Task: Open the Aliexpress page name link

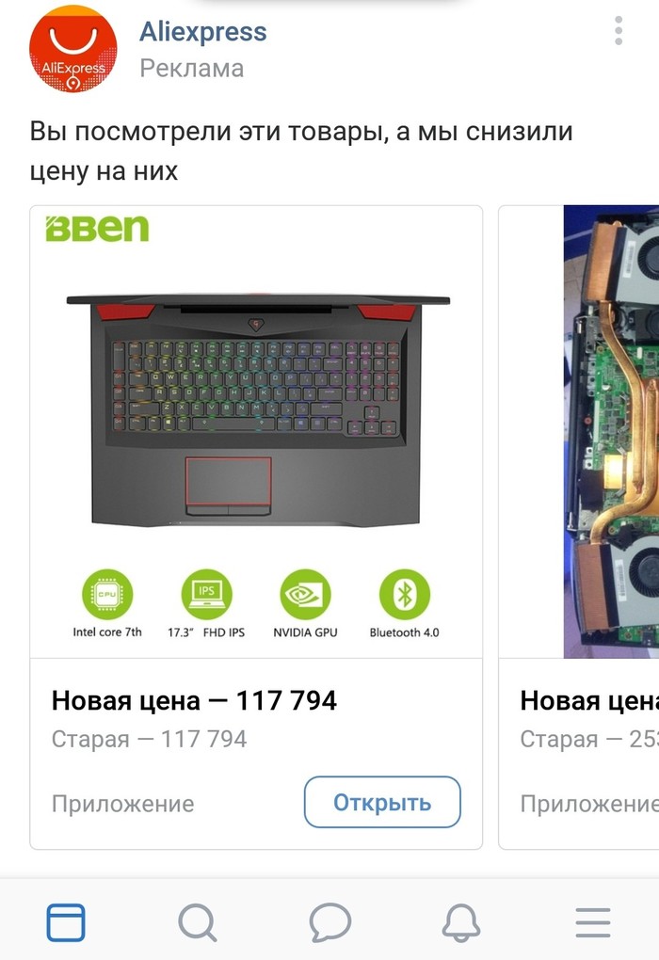Action: tap(202, 31)
